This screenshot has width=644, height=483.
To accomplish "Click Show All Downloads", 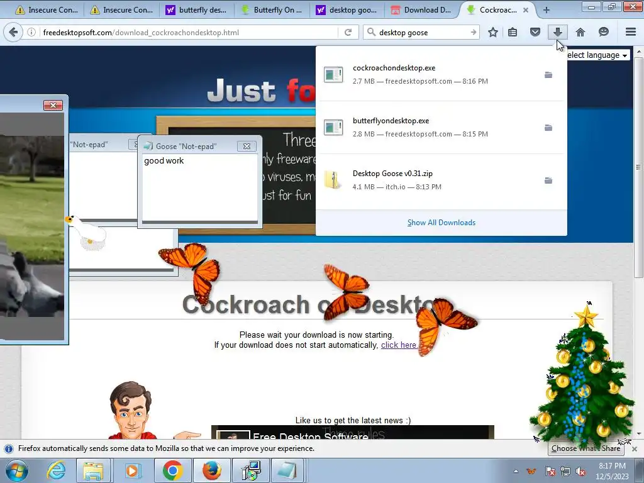I will (x=441, y=223).
